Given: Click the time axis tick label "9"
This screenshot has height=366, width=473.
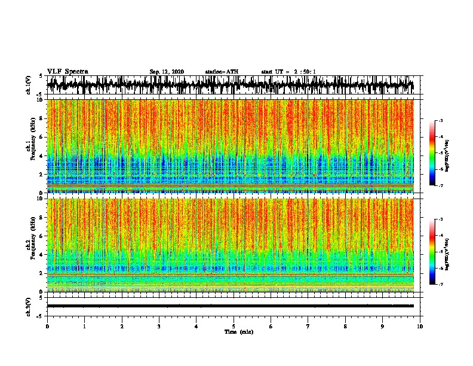Looking at the screenshot, I should coord(382,327).
